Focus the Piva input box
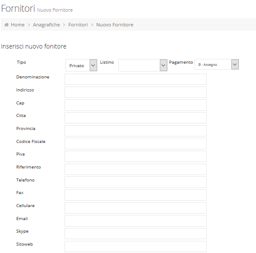The image size is (256, 253). pos(136,156)
